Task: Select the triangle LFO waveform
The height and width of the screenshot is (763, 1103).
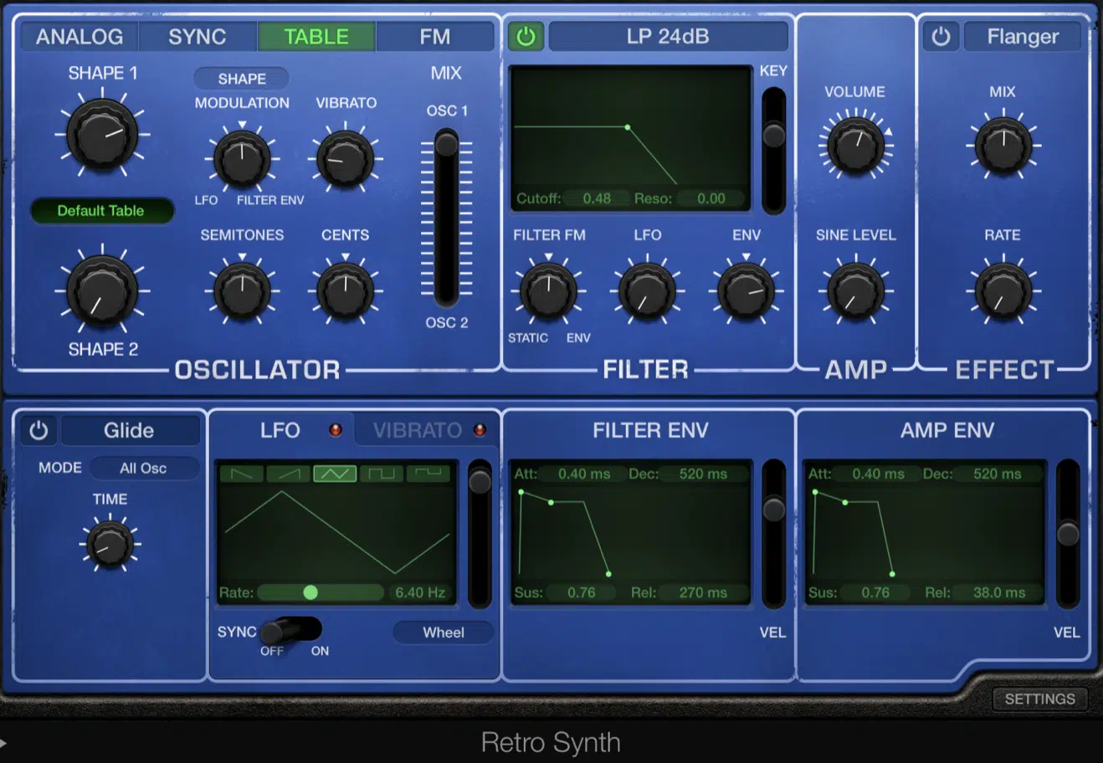Action: (335, 474)
